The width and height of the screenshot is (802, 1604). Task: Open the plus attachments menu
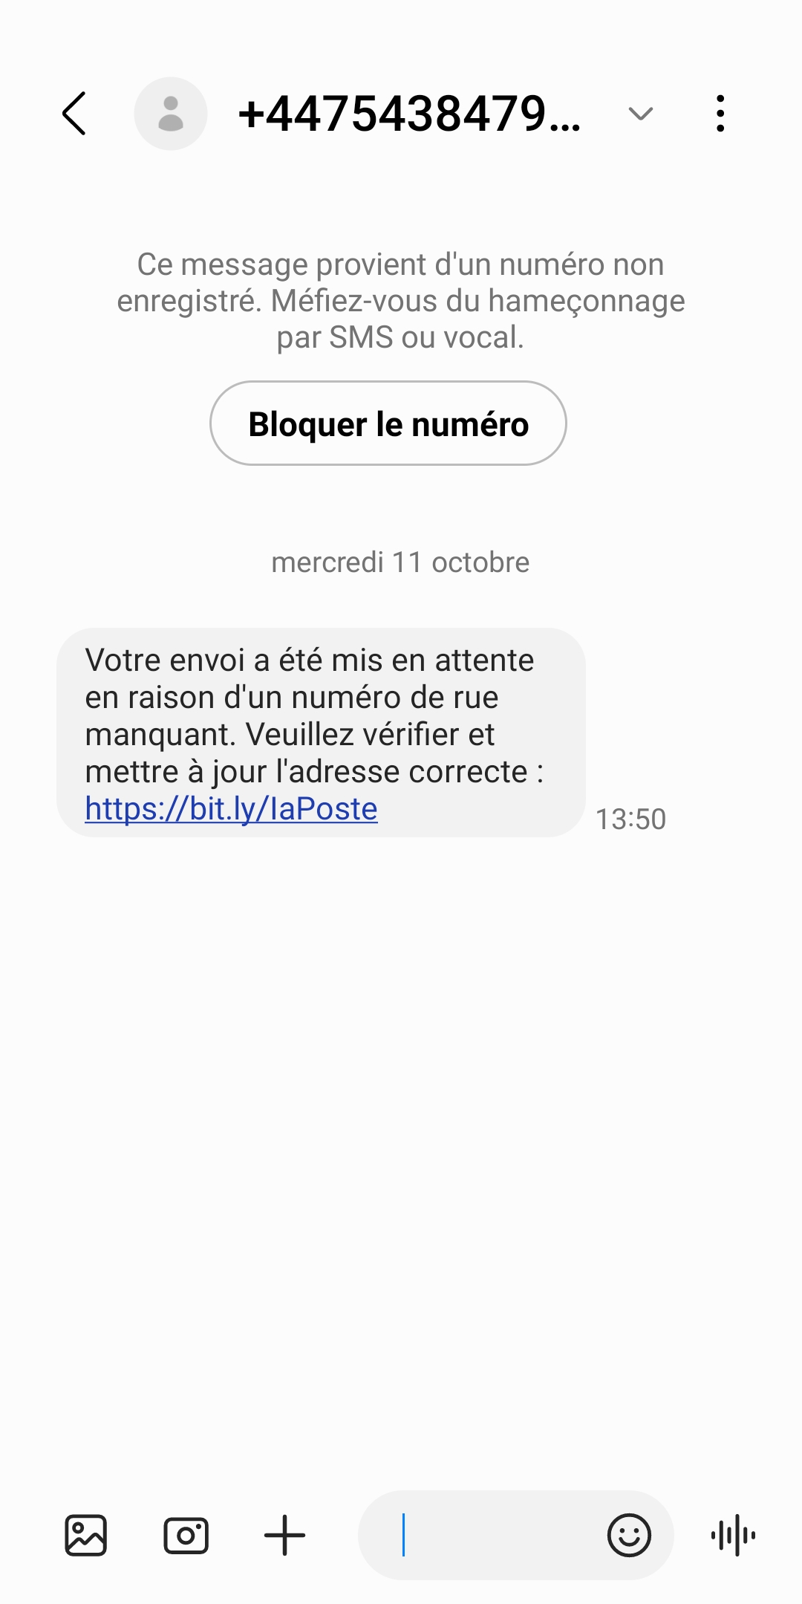tap(285, 1535)
